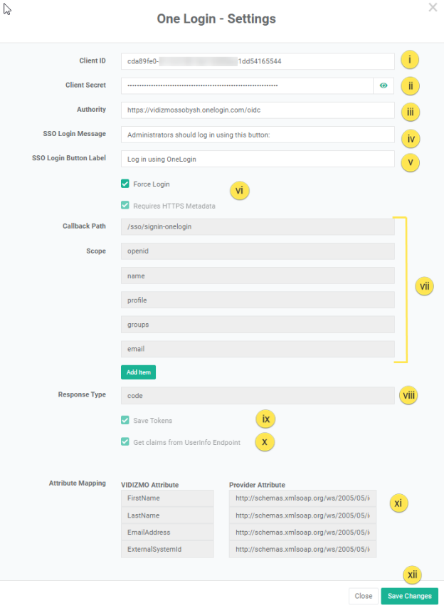Click the Close button at the bottom
Image resolution: width=444 pixels, height=608 pixels.
click(x=363, y=596)
